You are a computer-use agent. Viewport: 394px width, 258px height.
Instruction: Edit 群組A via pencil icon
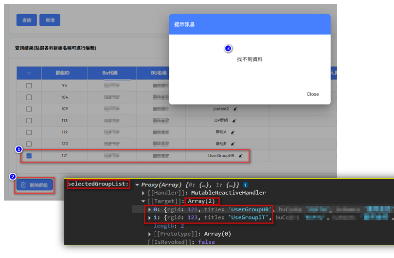click(x=233, y=132)
